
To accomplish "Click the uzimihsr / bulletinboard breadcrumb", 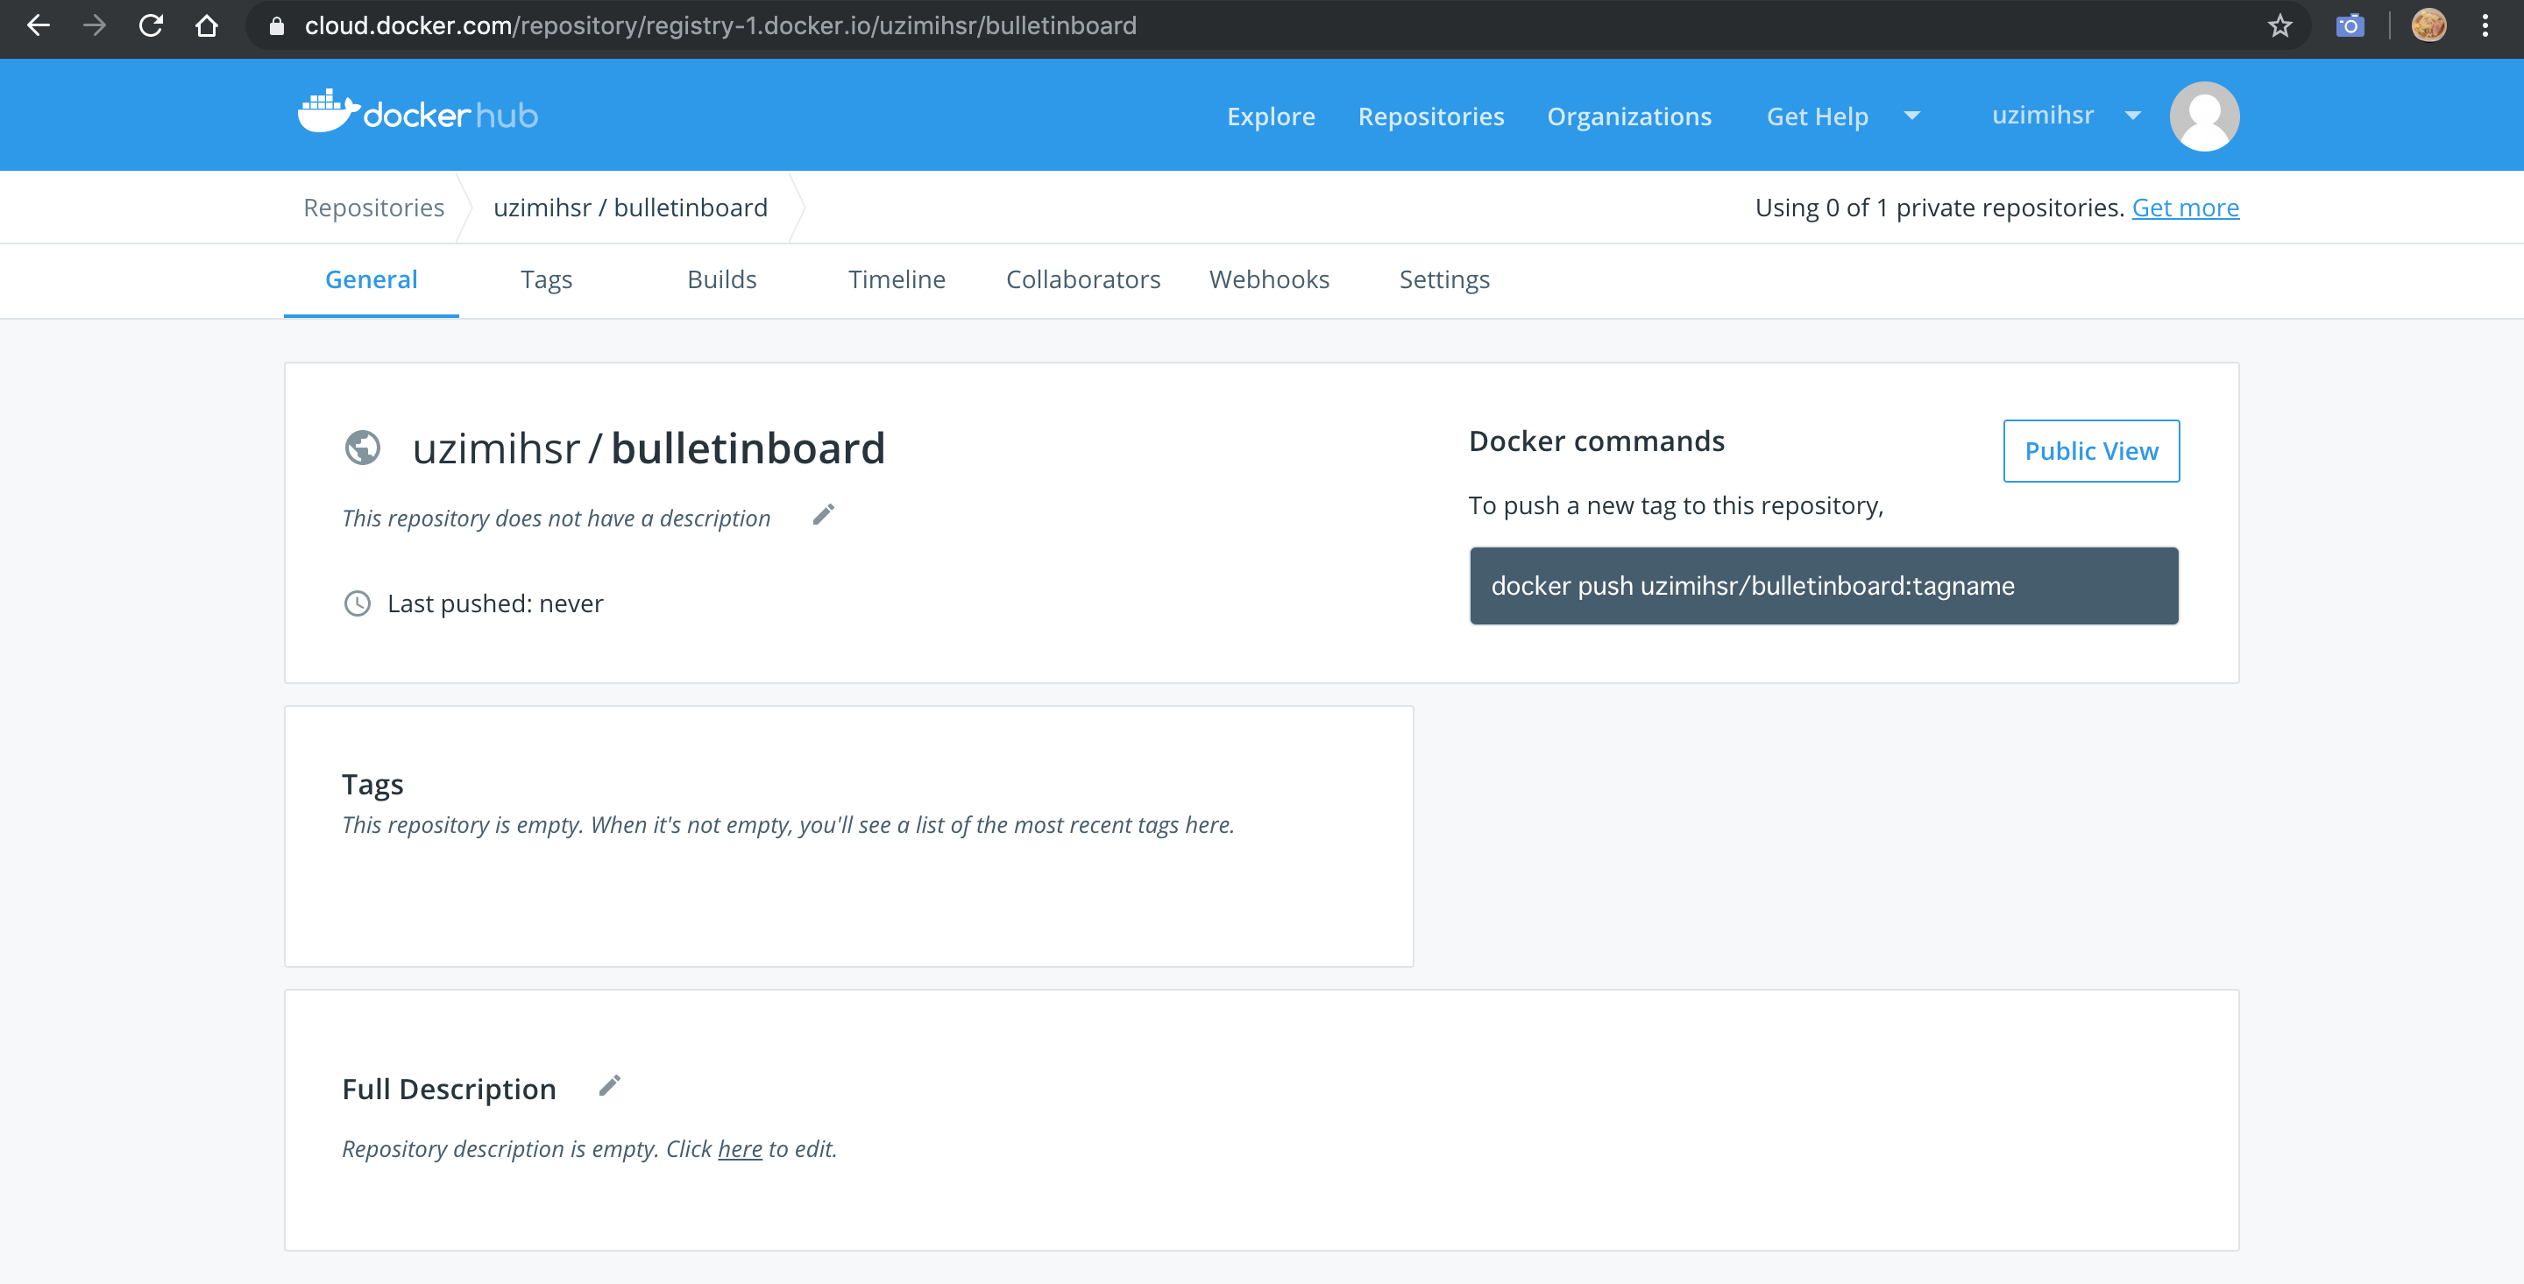I will tap(631, 208).
